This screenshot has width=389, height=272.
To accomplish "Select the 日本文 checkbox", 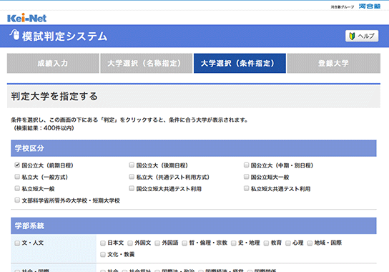I will pos(103,243).
